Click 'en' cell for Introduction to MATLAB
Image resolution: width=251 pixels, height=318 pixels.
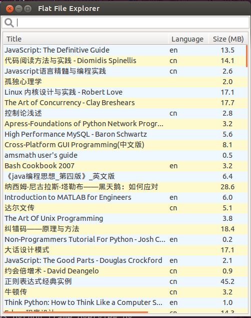(173, 197)
